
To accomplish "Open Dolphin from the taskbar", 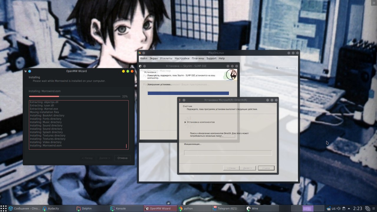I will point(92,208).
